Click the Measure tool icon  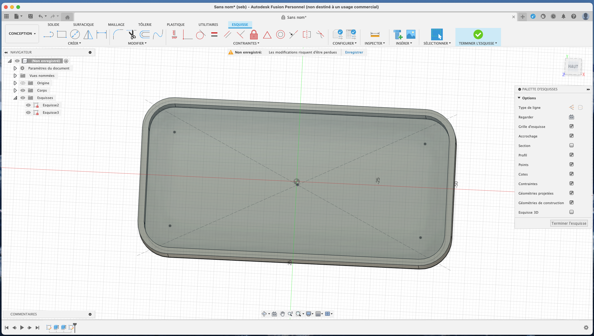375,34
